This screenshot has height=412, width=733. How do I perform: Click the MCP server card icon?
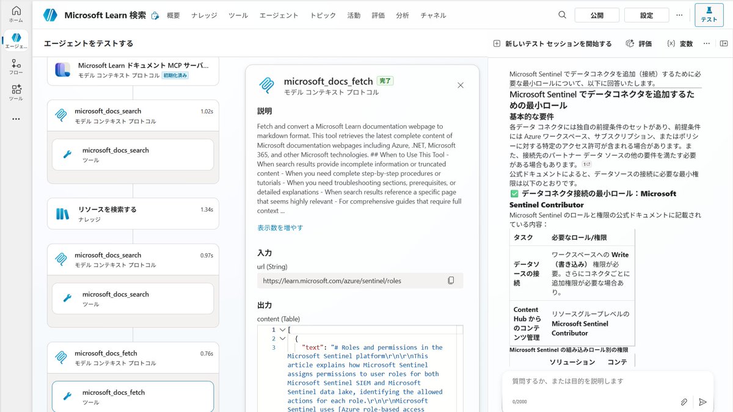point(63,70)
